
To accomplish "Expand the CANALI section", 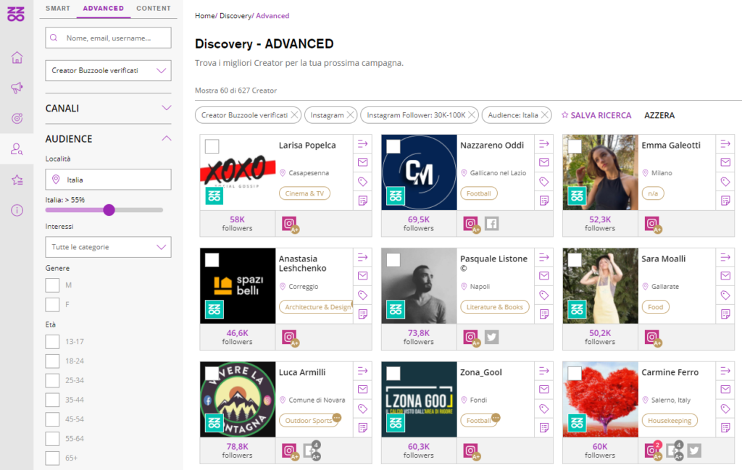I will [109, 109].
